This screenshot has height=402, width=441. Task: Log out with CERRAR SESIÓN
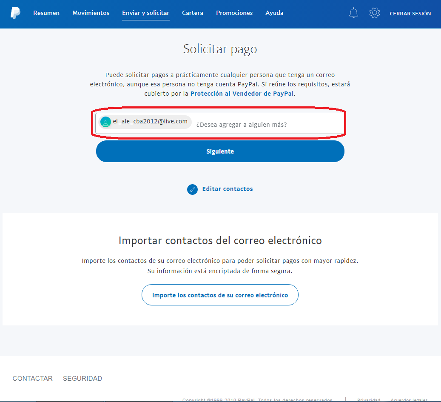410,14
